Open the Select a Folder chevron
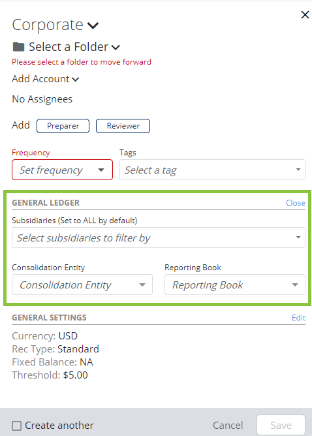 pos(116,48)
